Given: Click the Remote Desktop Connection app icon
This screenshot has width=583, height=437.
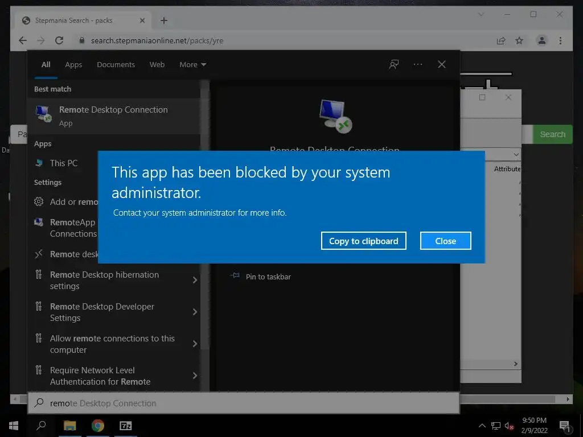Looking at the screenshot, I should click(43, 114).
